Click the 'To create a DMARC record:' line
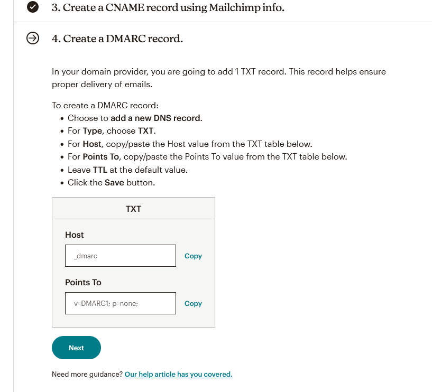 click(x=101, y=105)
